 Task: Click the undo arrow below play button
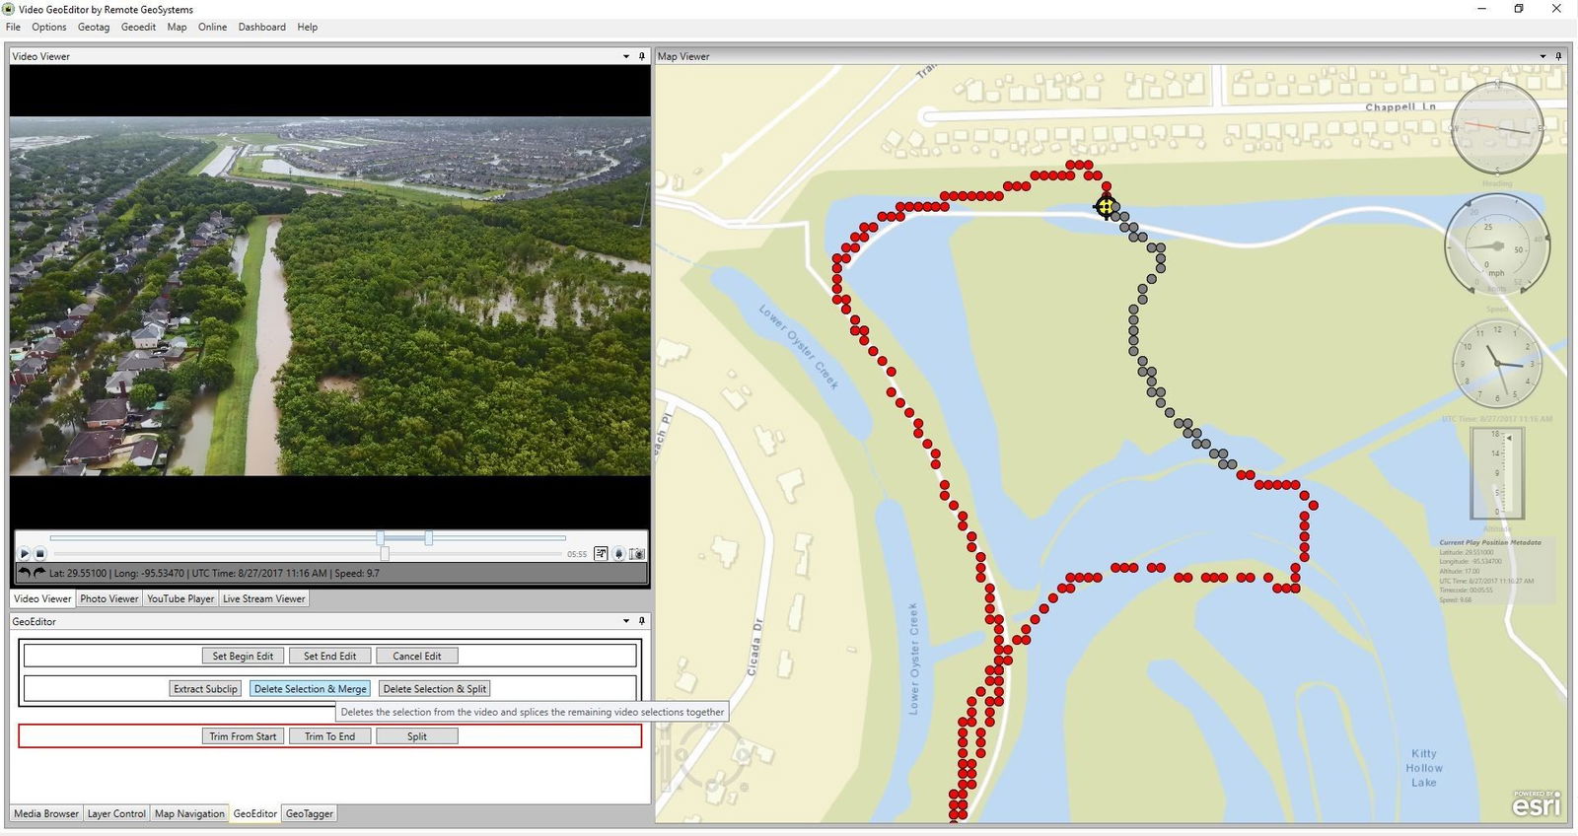click(x=25, y=573)
